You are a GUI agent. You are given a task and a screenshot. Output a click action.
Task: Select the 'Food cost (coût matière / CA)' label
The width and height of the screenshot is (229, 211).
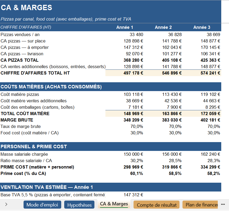[30, 133]
